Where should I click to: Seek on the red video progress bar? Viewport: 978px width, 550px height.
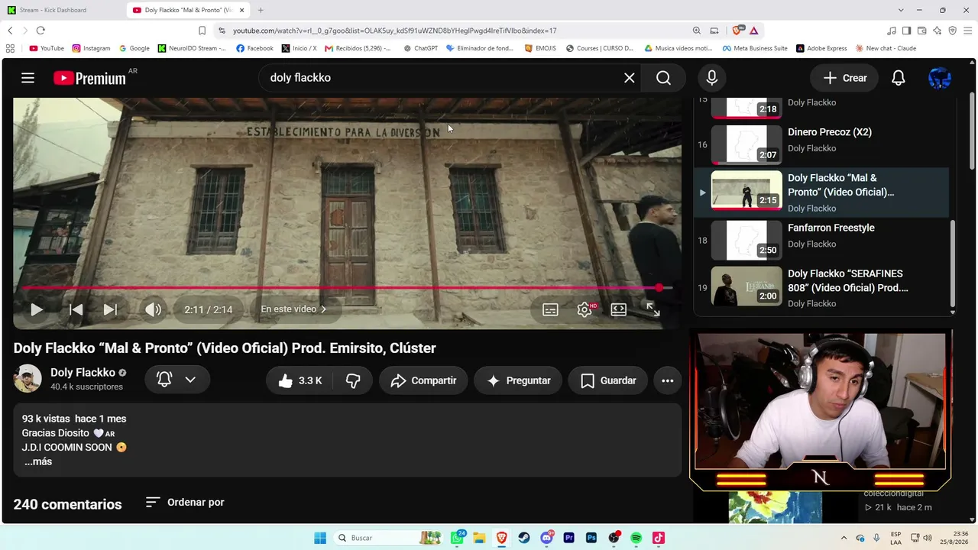coord(348,288)
